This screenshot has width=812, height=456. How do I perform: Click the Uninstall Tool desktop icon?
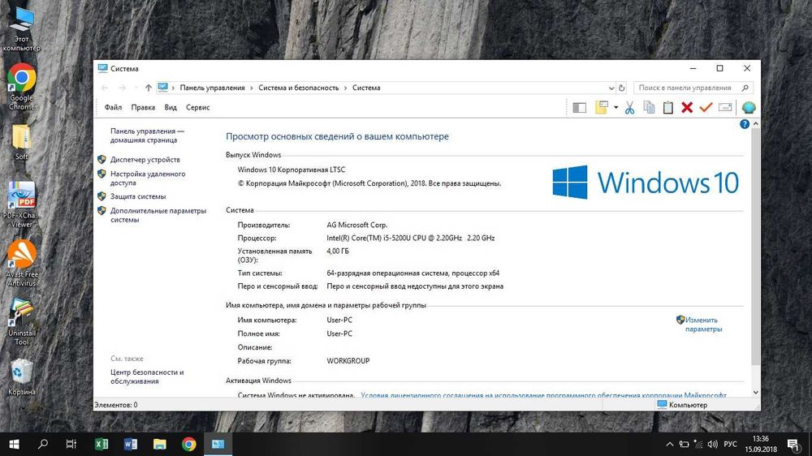[x=21, y=322]
